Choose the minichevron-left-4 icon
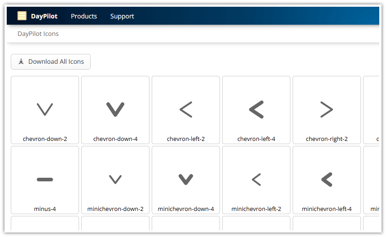The width and height of the screenshot is (386, 237). [327, 179]
